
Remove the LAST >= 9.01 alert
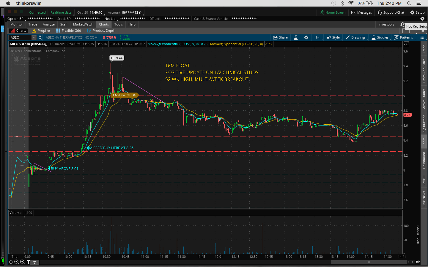pyautogui.click(x=134, y=95)
